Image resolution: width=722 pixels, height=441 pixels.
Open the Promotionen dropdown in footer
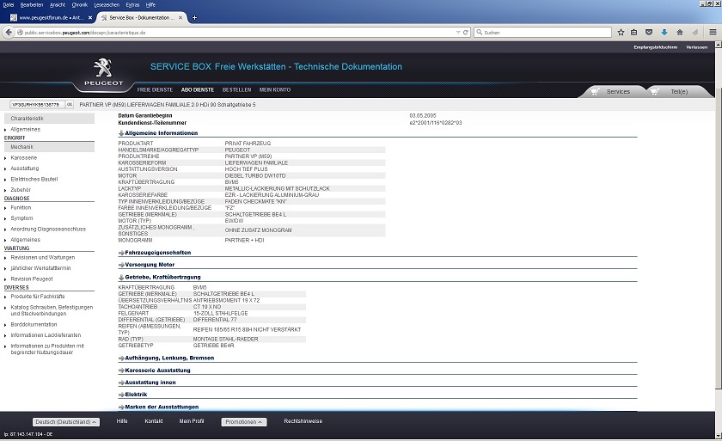(x=243, y=422)
